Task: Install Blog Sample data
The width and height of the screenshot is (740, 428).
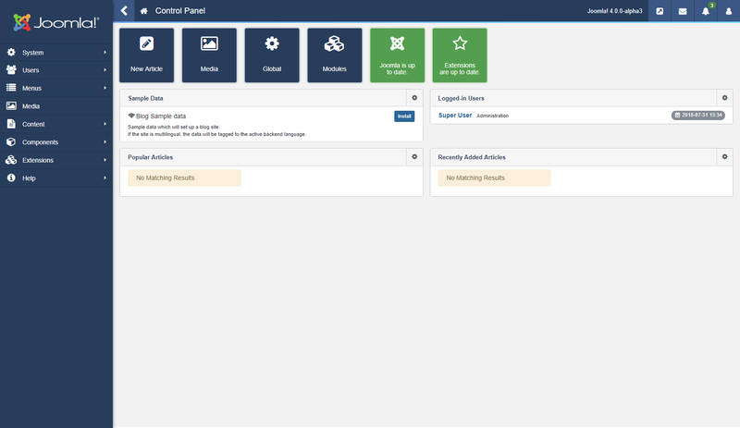Action: coord(404,116)
